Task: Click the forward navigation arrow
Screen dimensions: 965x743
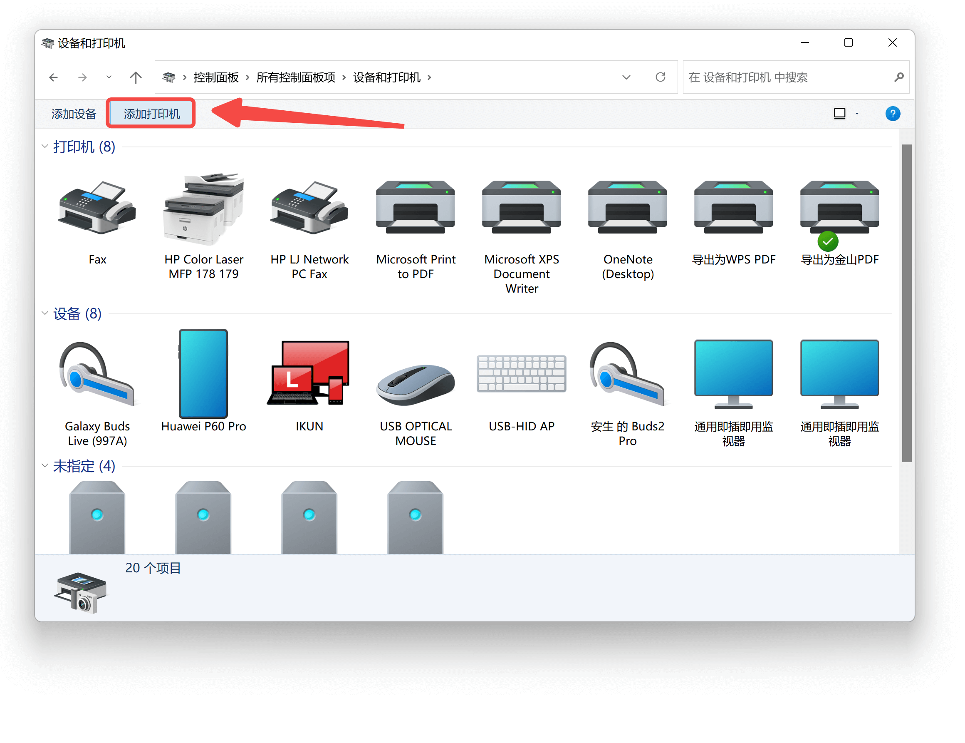Action: coord(82,77)
